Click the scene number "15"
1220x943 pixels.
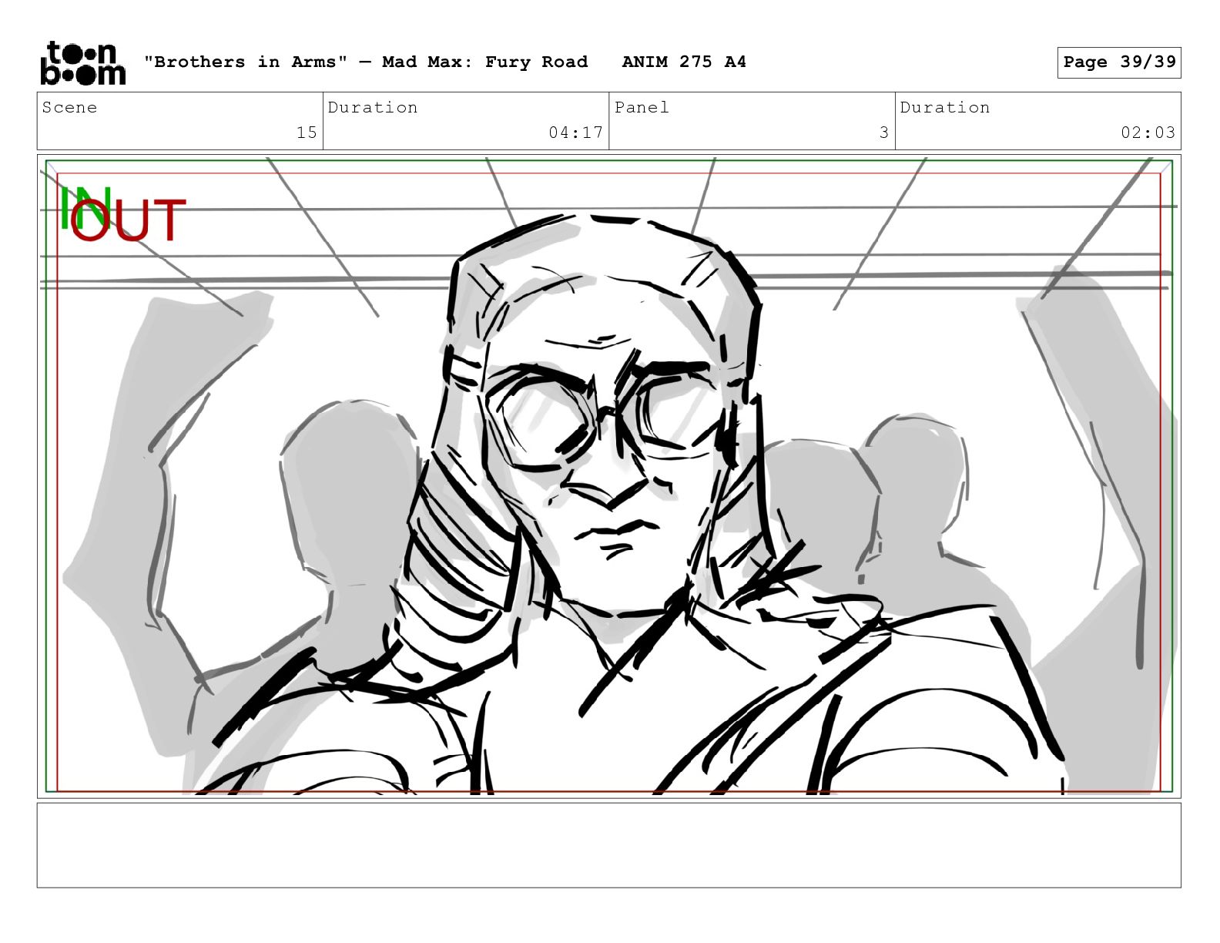[307, 133]
